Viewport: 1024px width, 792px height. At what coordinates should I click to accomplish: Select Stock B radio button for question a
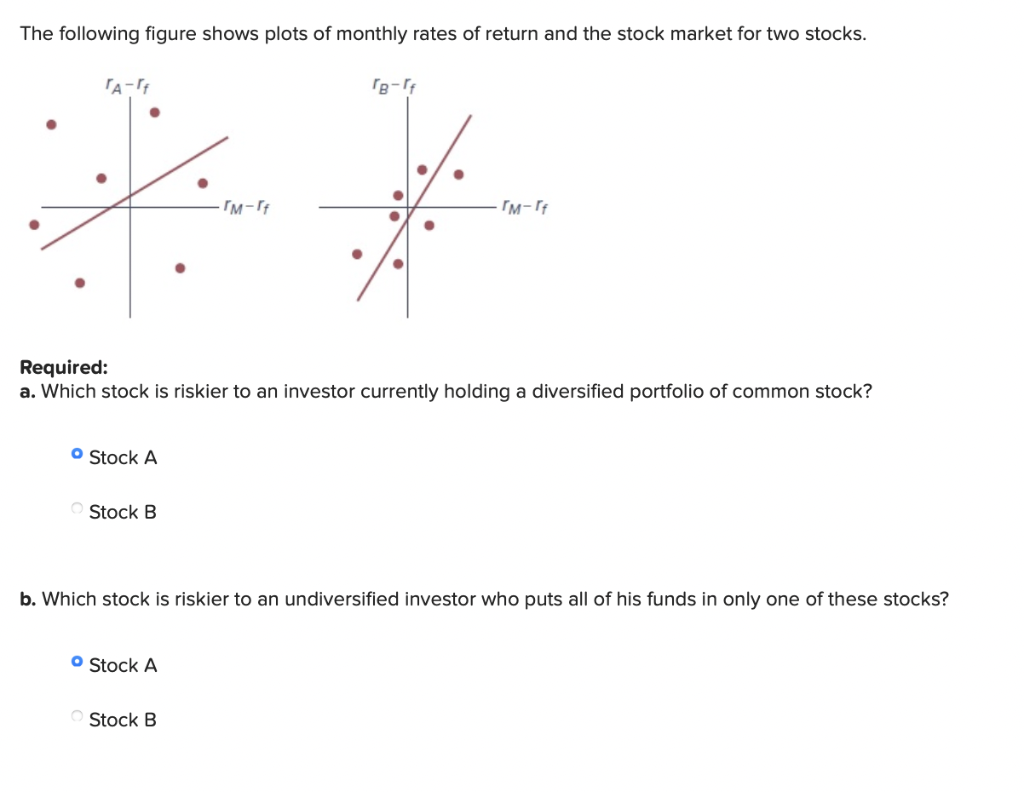pyautogui.click(x=76, y=510)
